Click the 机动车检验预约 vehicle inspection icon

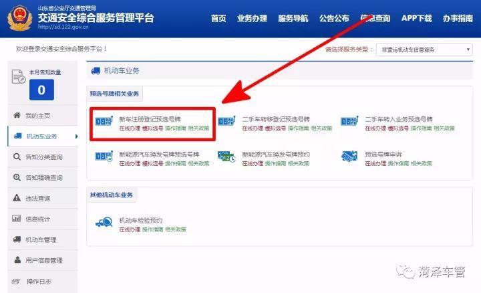pyautogui.click(x=104, y=223)
